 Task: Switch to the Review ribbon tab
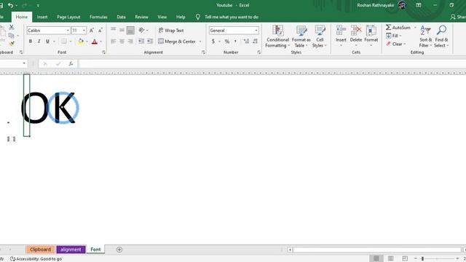click(141, 17)
